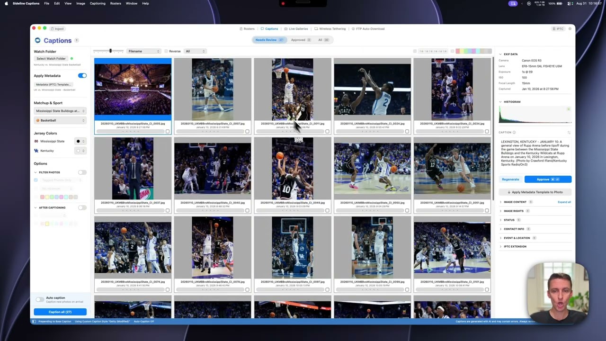Switch to the Rosters tab

[247, 29]
